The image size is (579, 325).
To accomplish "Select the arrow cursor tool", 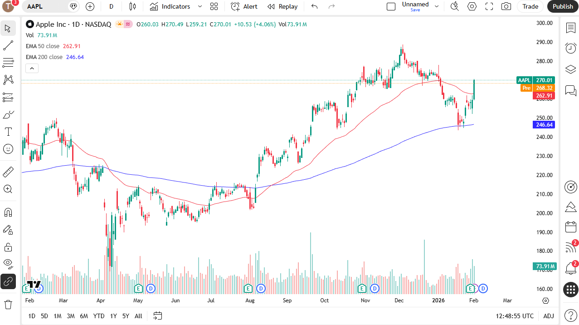I will pyautogui.click(x=8, y=28).
